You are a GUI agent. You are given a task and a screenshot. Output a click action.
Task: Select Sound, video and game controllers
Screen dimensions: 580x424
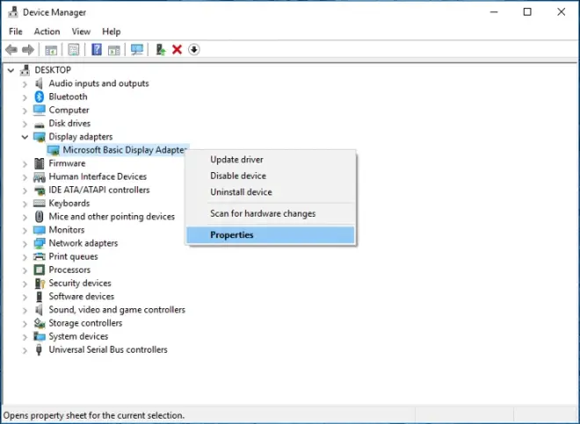(117, 310)
